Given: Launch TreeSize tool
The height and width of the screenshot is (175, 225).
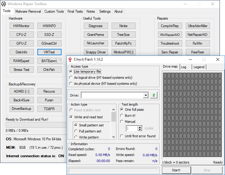Looking at the screenshot, I should tap(124, 35).
